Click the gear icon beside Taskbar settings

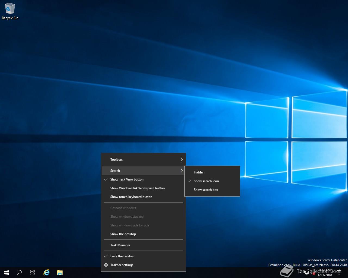[x=106, y=265]
